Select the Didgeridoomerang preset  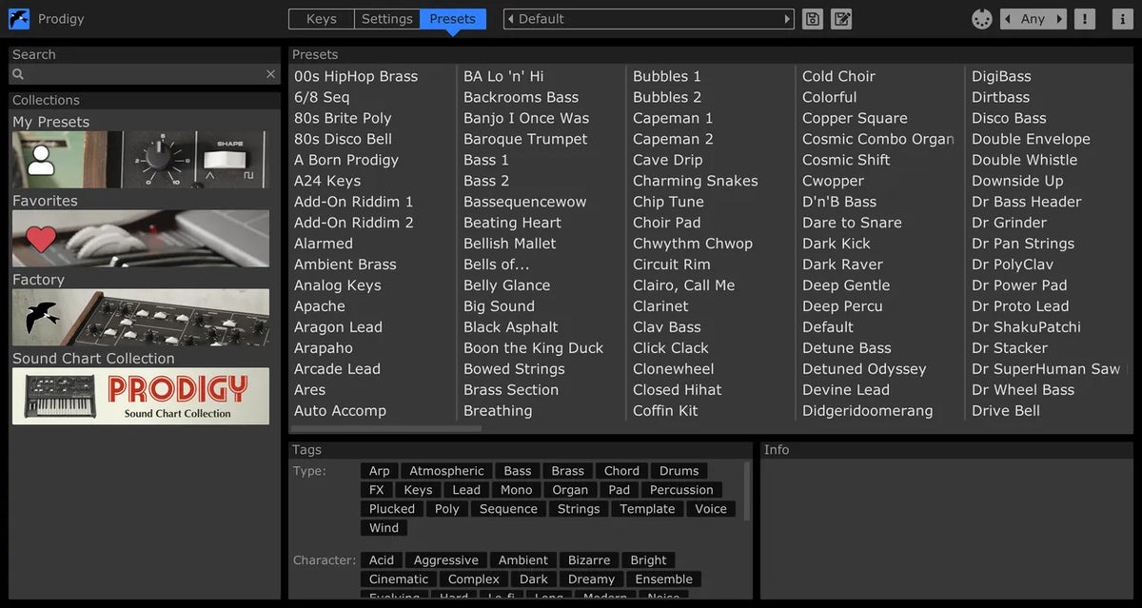867,411
